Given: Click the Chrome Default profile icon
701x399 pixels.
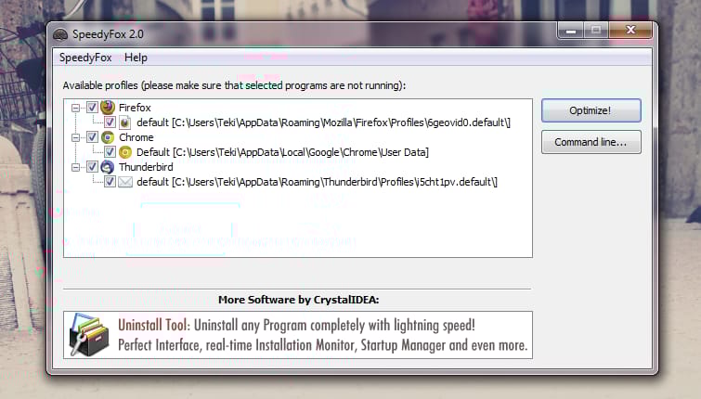Looking at the screenshot, I should point(125,152).
